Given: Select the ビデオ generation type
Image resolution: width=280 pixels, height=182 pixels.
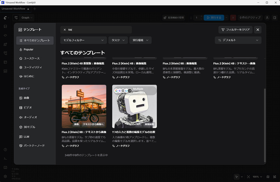Looking at the screenshot, I should 35,107.
